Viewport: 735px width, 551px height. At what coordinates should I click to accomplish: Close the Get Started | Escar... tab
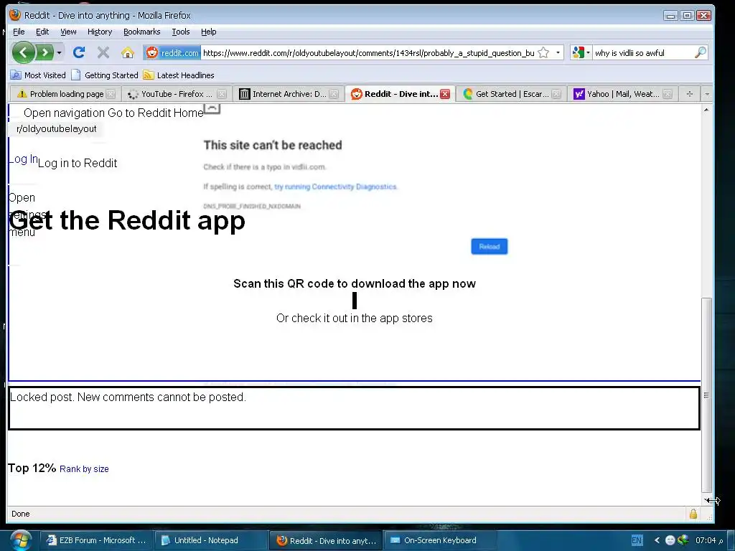click(556, 94)
